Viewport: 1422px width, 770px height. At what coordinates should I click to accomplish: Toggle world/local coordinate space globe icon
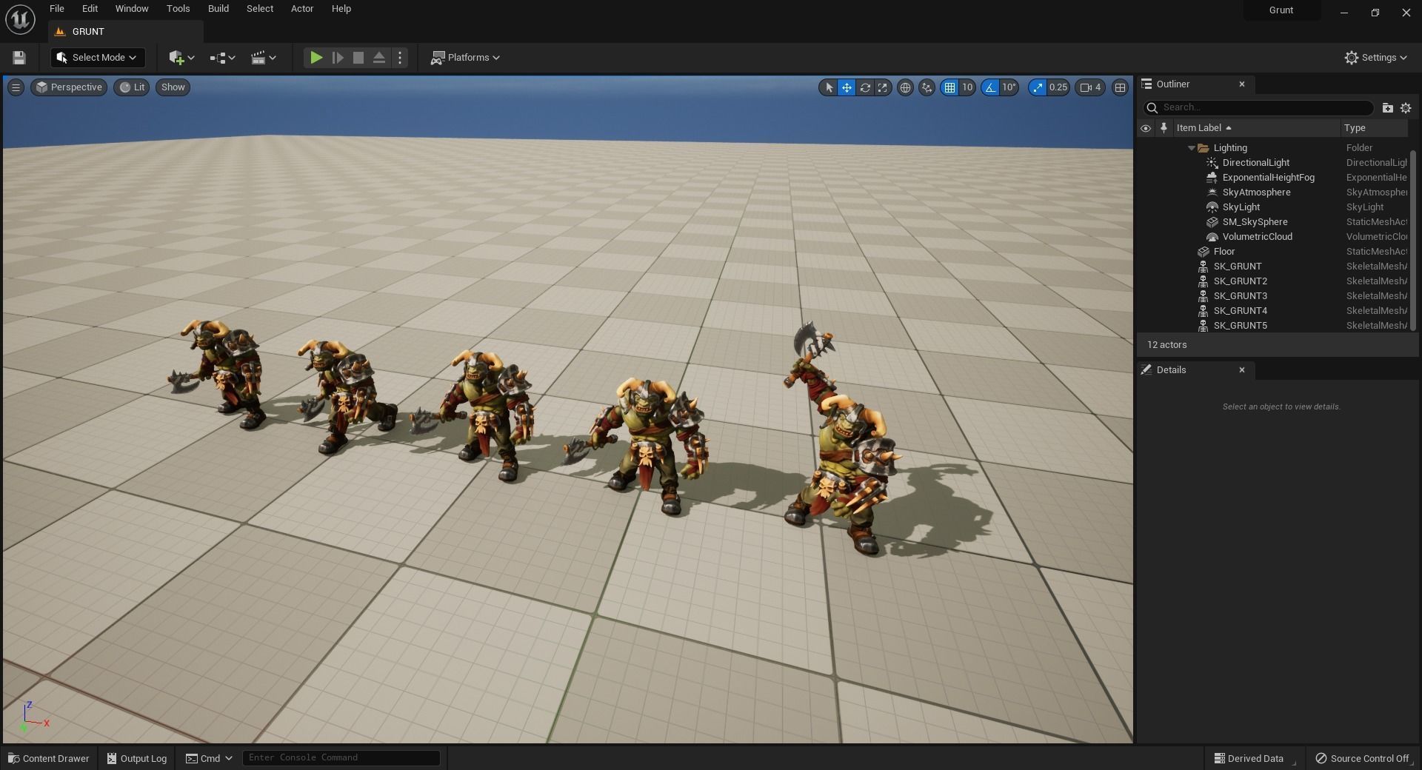click(905, 87)
